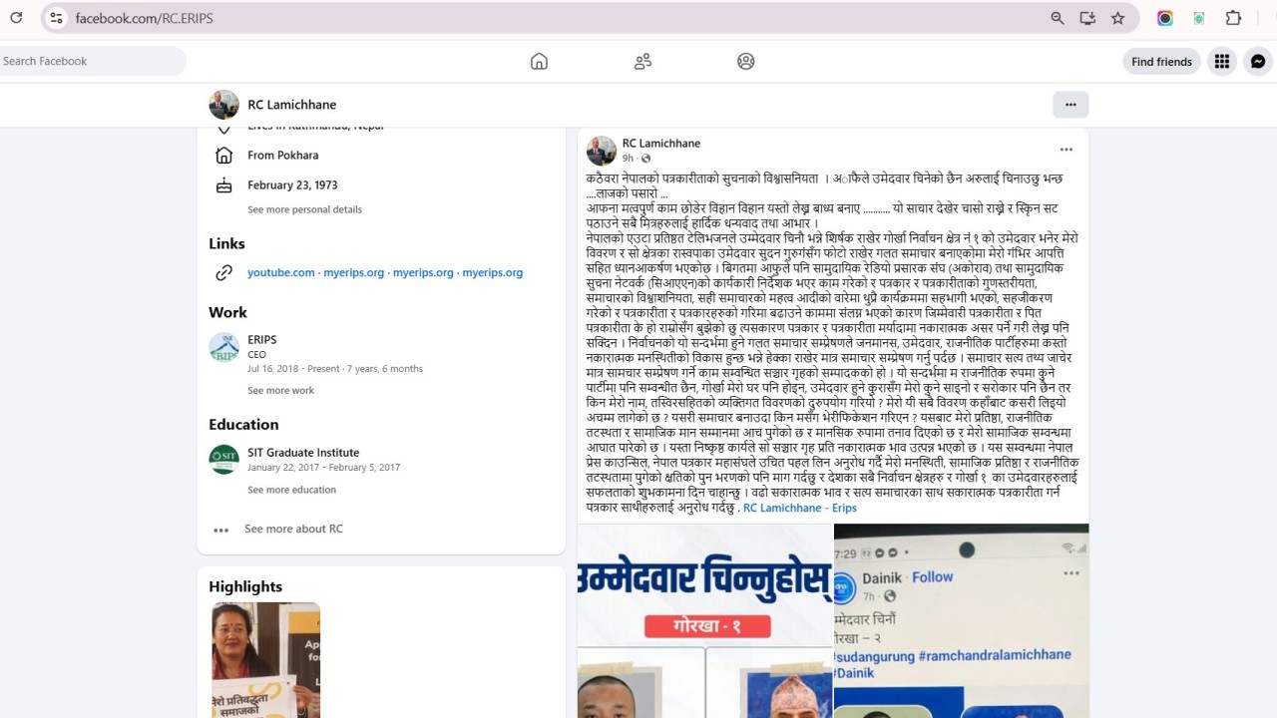
Task: Expand See more about RC
Action: [x=293, y=529]
